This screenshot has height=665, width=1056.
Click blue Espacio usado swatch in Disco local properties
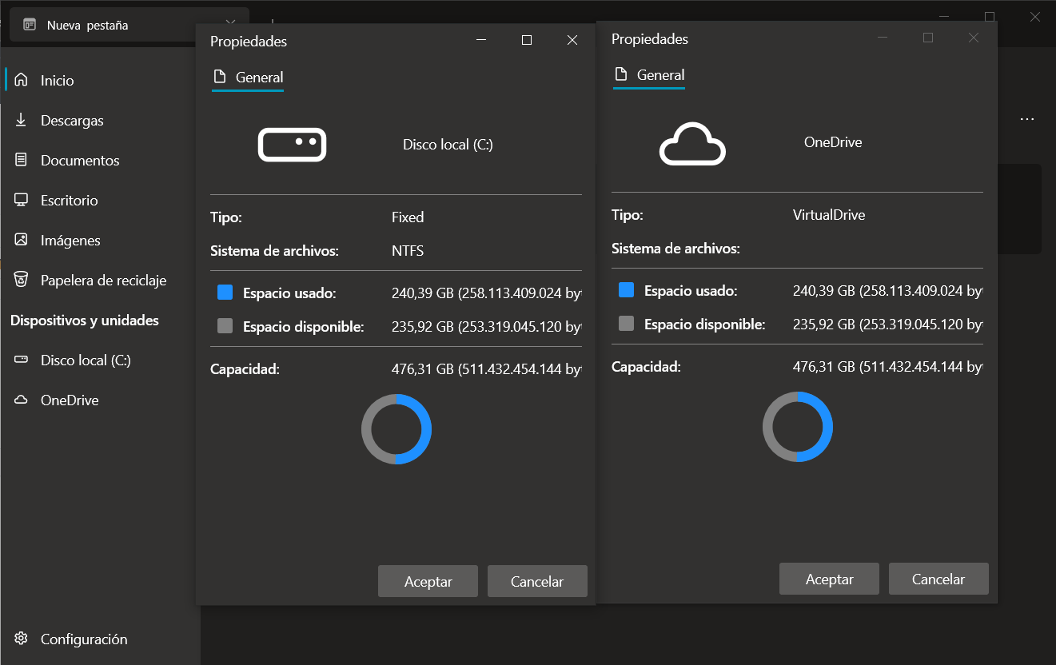coord(225,293)
